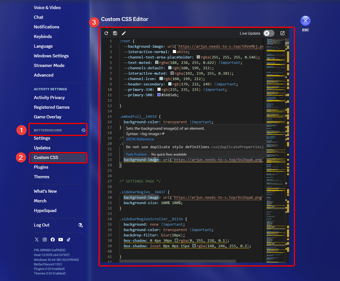
Task: Click the '/* SETTINGS PAGE */' comment
Action: 140,181
